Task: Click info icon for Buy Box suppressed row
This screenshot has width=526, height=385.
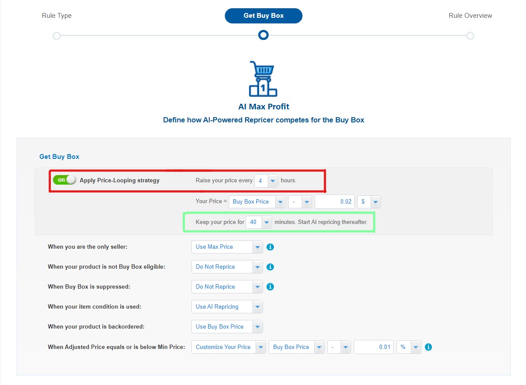Action: (x=270, y=287)
